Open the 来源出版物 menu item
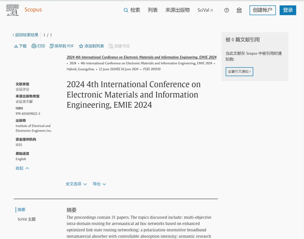The height and width of the screenshot is (239, 304). (177, 10)
